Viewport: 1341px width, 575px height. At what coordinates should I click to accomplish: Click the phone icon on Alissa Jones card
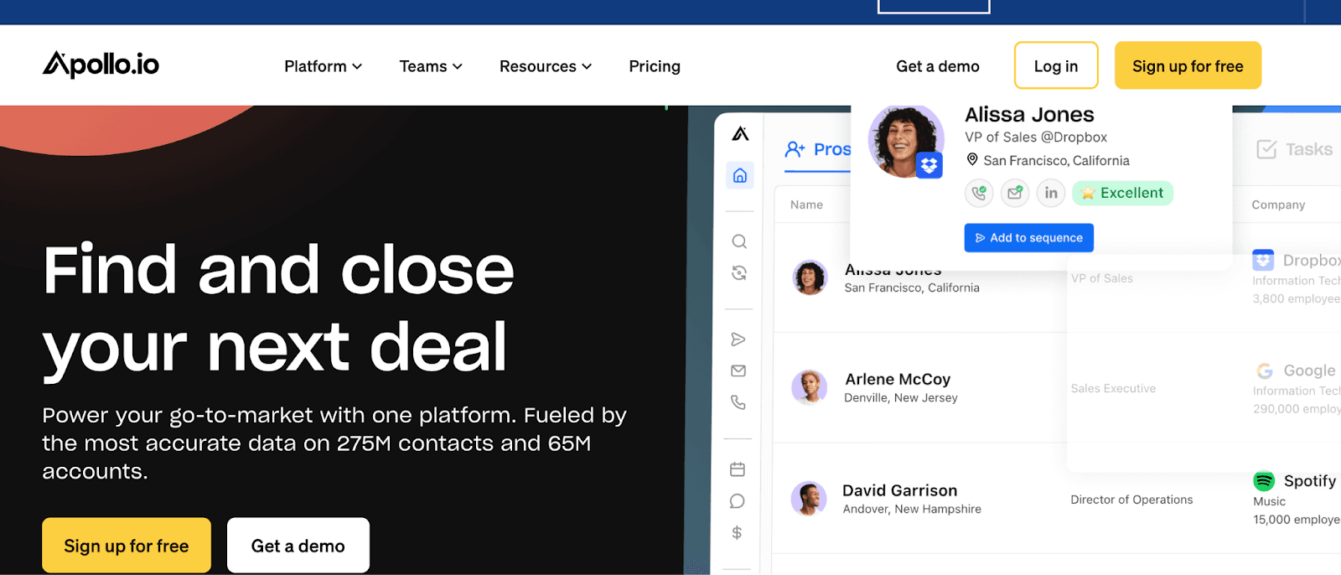click(979, 193)
